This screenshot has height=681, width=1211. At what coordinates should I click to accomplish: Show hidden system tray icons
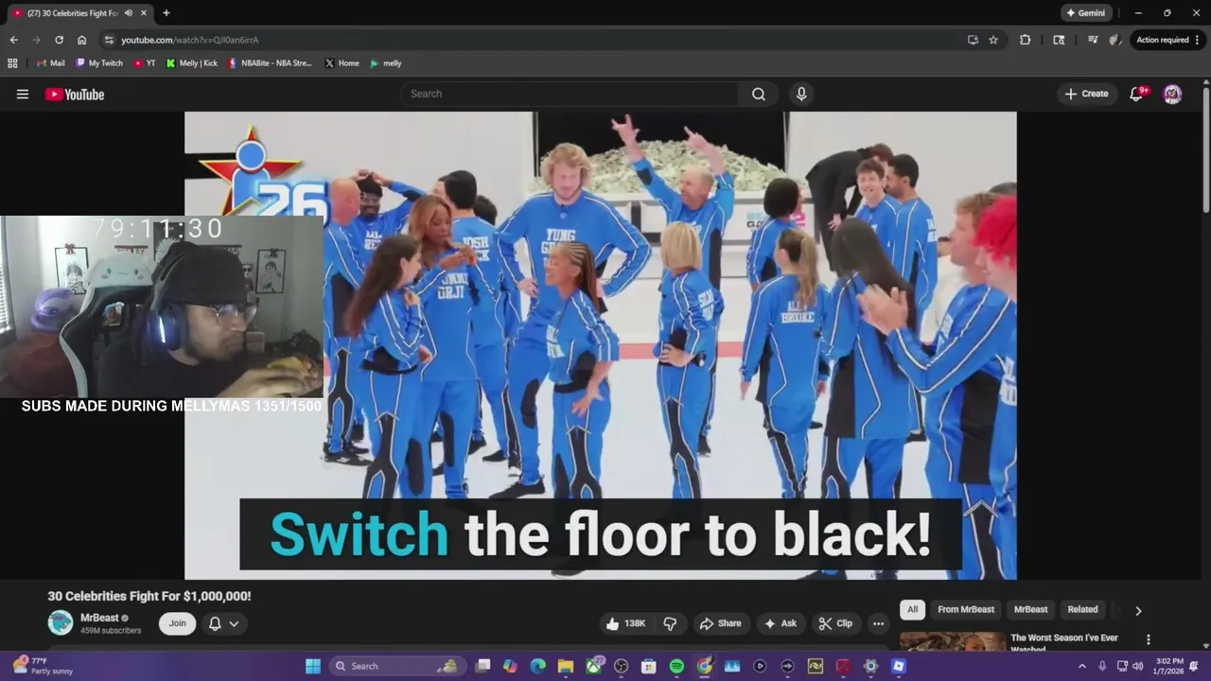pyautogui.click(x=1082, y=666)
